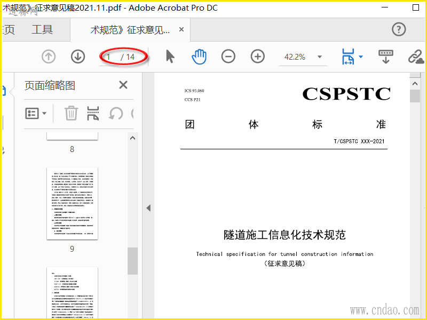Click the (征求意见稿) subtitle text

click(284, 263)
